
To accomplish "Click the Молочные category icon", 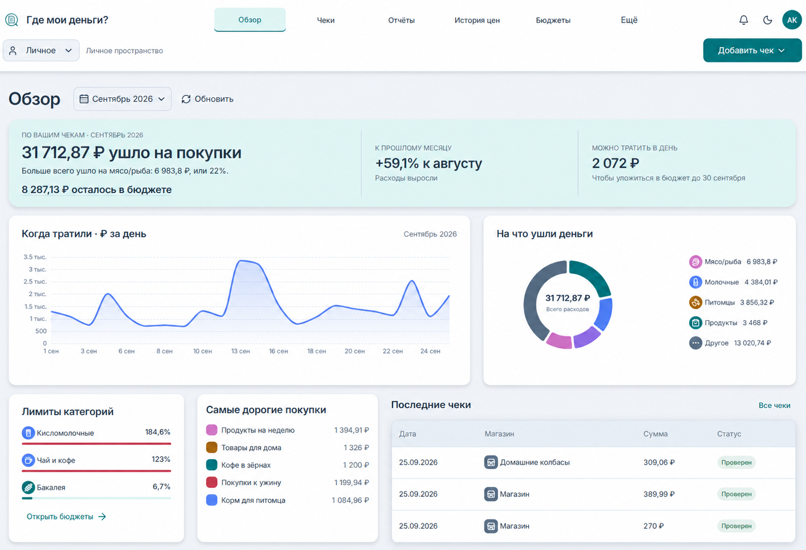I will coord(695,282).
